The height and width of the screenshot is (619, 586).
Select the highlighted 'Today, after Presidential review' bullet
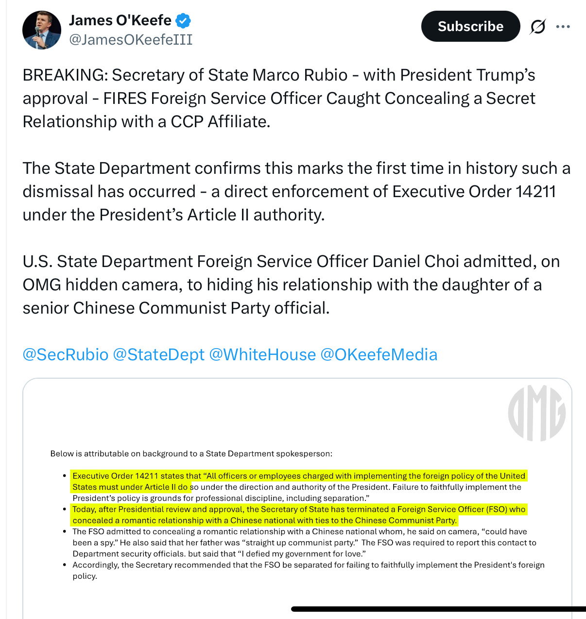coord(298,510)
